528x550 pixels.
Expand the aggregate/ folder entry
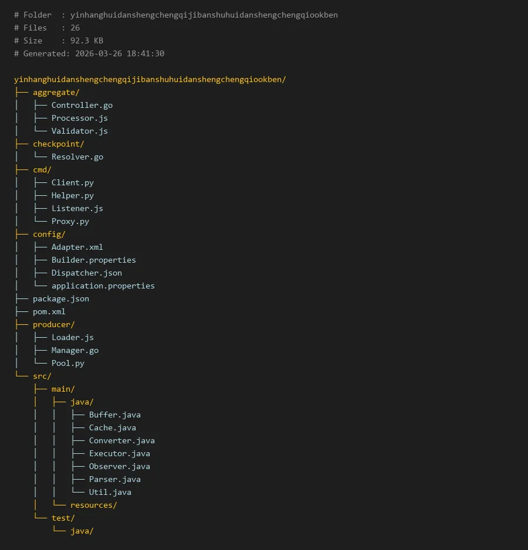tap(56, 92)
